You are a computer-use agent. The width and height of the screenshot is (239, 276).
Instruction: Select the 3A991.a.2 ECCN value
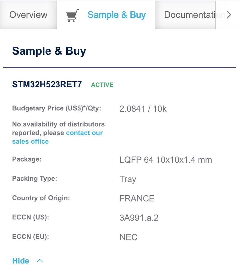click(x=139, y=218)
